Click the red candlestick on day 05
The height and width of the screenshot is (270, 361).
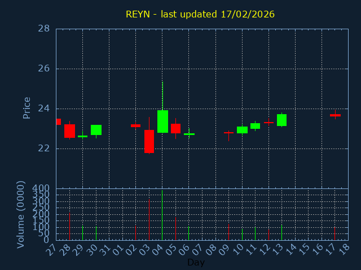pyautogui.click(x=175, y=128)
